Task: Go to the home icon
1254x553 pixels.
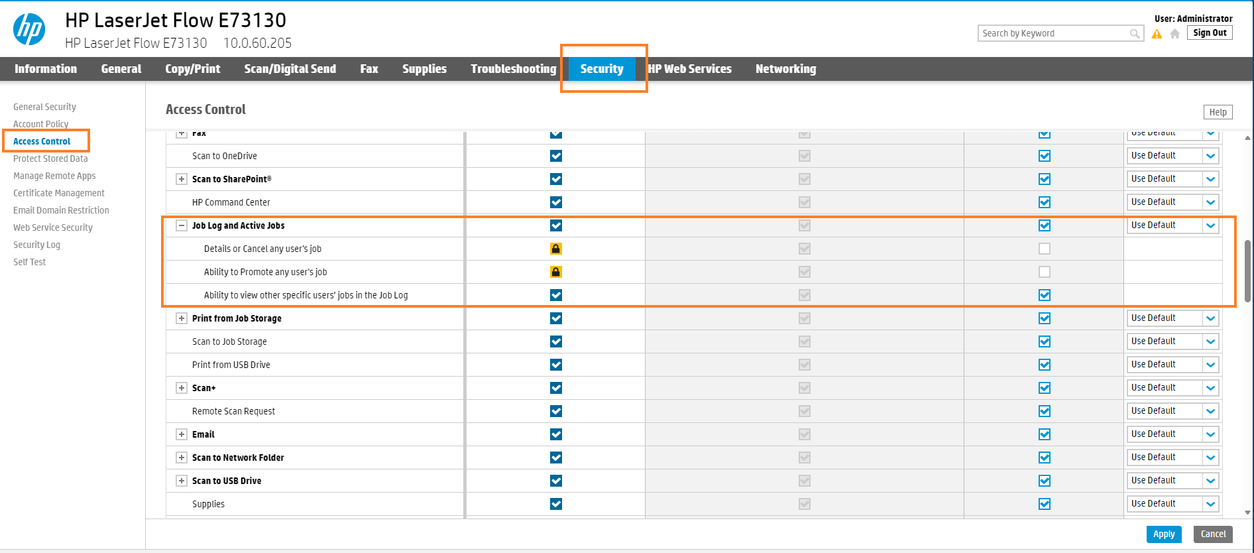Action: tap(1175, 34)
